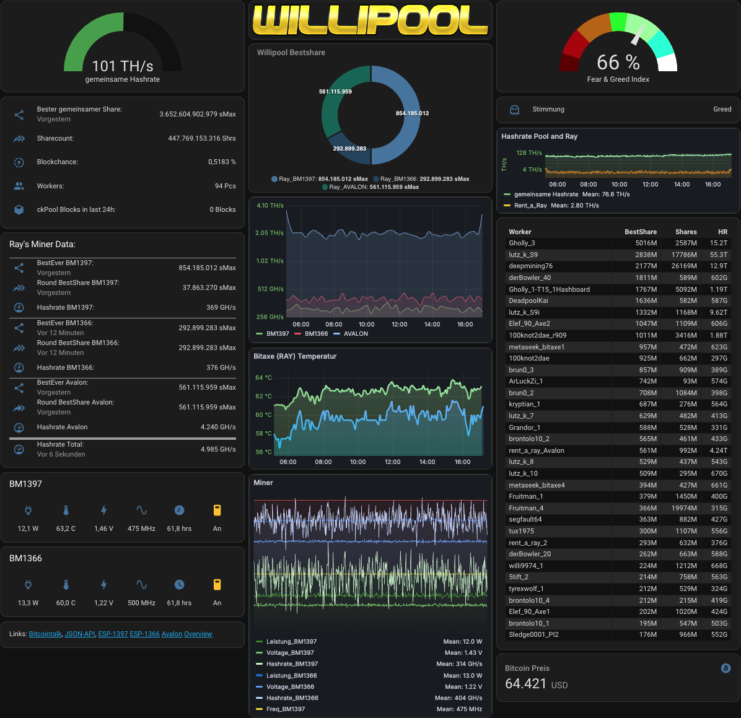Click the Hashrate BM1397 speedometer icon
This screenshot has width=741, height=718.
point(19,308)
